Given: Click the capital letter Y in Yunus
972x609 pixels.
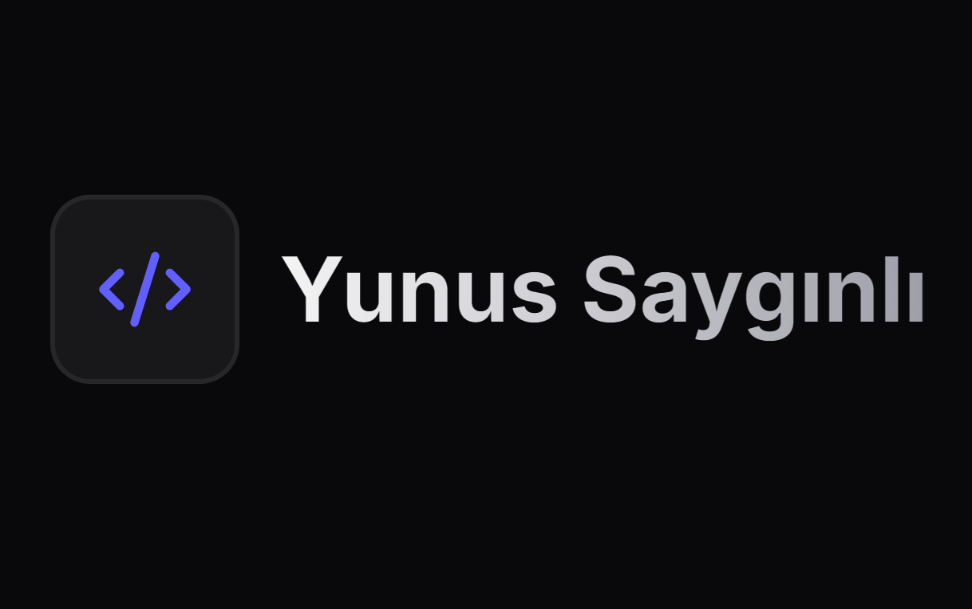Looking at the screenshot, I should (x=312, y=289).
